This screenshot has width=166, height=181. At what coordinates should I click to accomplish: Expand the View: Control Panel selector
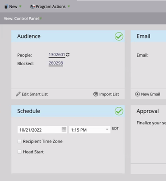coord(23,19)
